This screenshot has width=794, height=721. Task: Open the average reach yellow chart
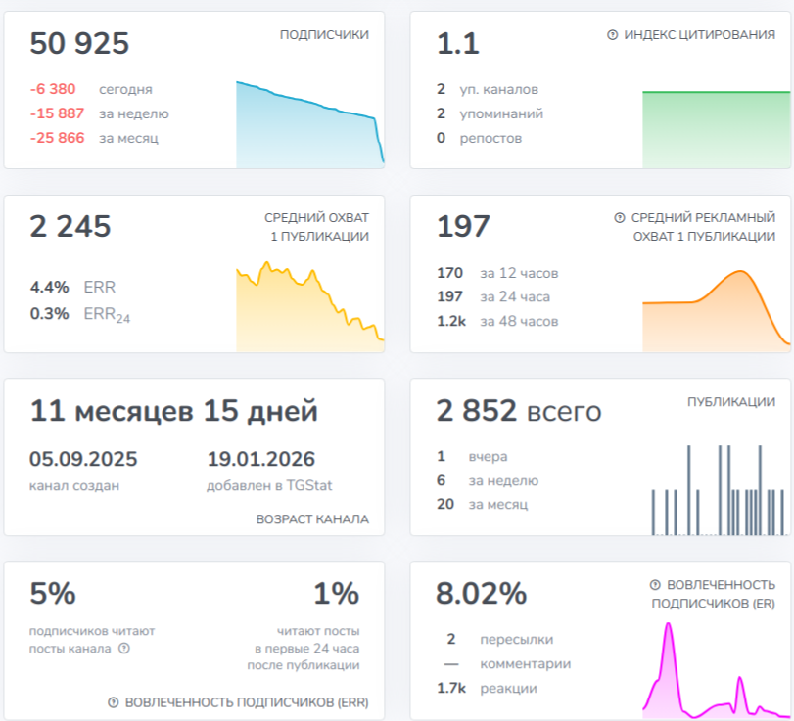(310, 306)
